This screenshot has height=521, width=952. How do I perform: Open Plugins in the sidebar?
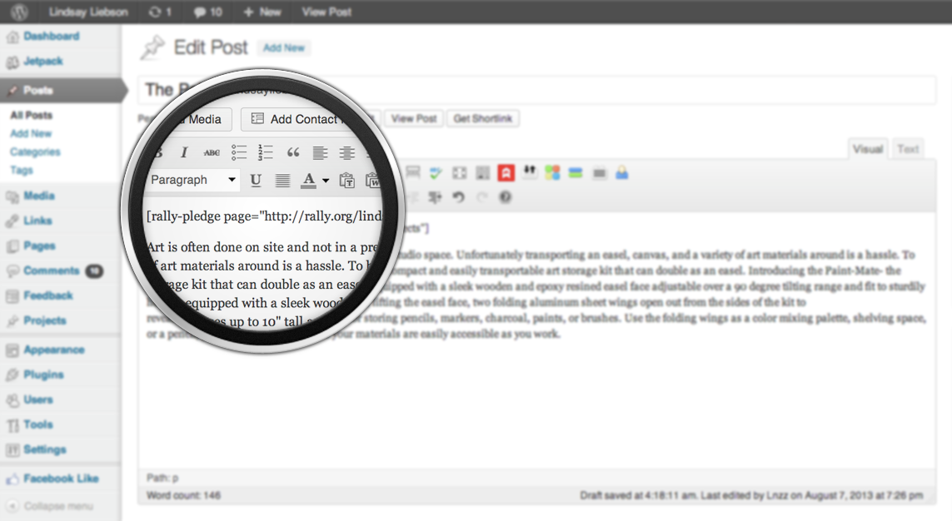[x=43, y=375]
